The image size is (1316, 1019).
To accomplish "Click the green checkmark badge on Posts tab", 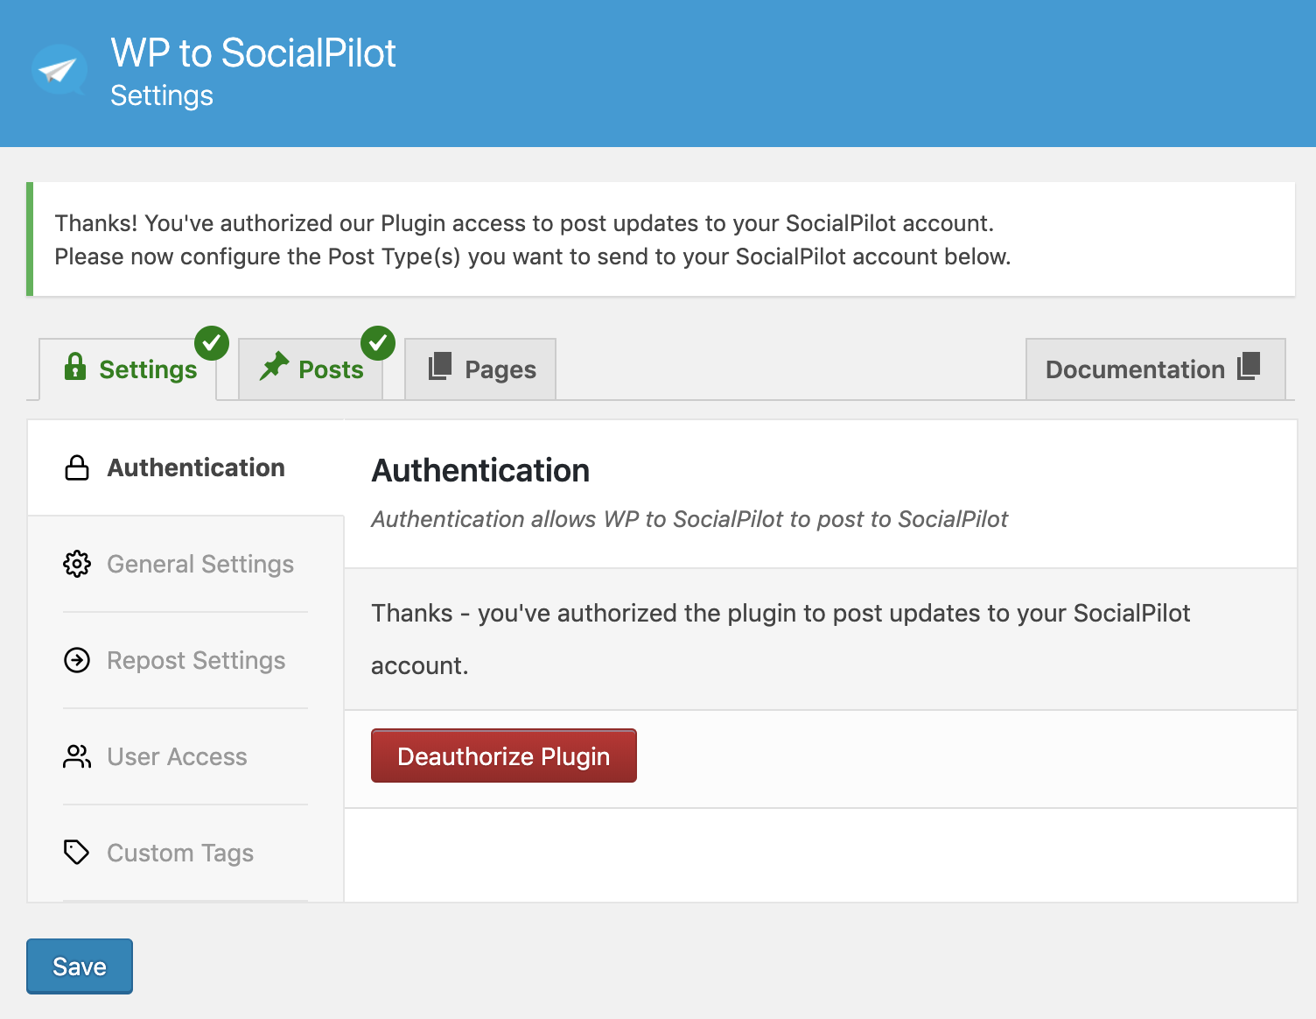I will pos(378,343).
